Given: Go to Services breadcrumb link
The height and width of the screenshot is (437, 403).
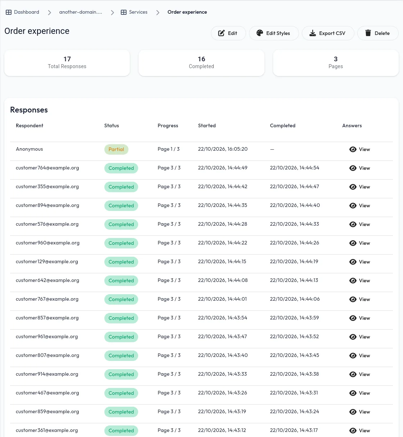Looking at the screenshot, I should [x=134, y=12].
